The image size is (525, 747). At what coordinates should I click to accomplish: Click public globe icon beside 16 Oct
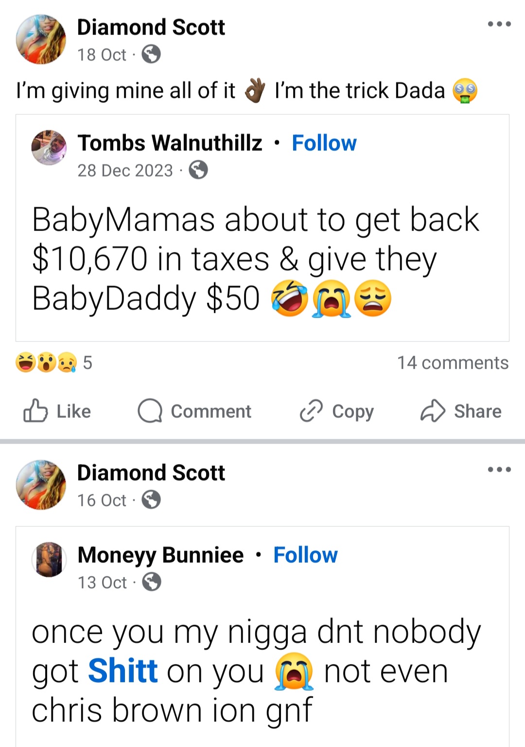(x=151, y=500)
